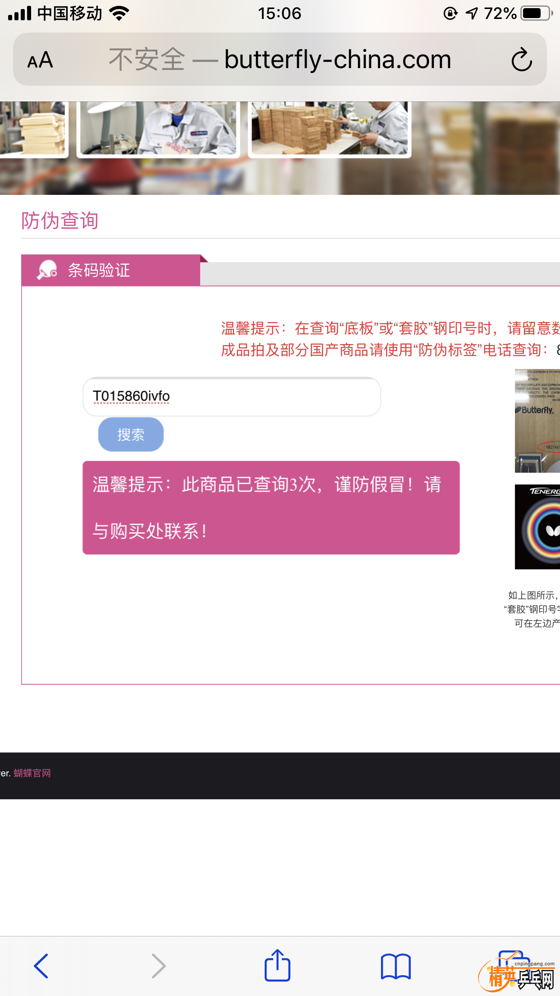
Task: Tap the location arrow status icon
Action: point(472,14)
